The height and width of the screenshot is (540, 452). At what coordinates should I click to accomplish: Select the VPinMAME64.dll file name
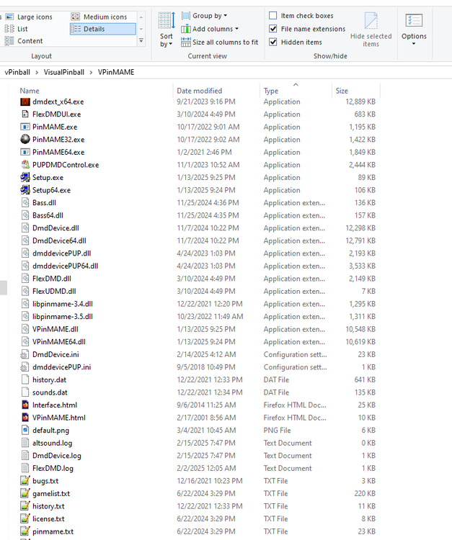[59, 342]
